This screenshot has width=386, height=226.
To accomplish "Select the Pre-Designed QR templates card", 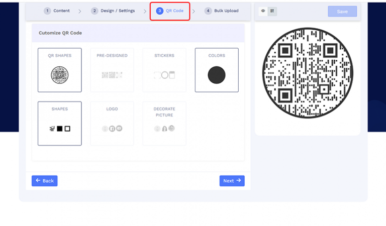I will pos(112,70).
